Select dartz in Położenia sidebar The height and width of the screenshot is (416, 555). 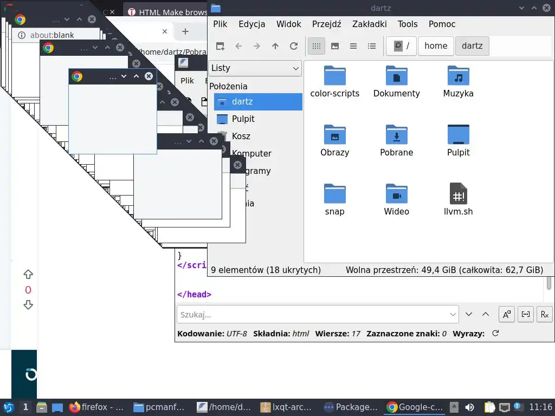pos(258,102)
